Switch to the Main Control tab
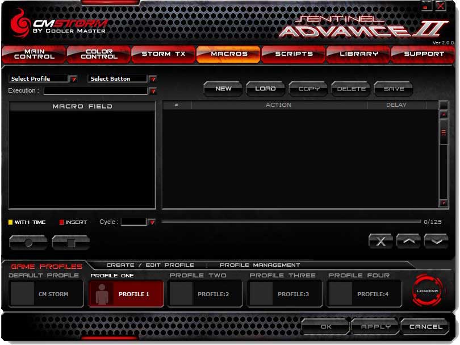The width and height of the screenshot is (460, 345). coord(34,54)
